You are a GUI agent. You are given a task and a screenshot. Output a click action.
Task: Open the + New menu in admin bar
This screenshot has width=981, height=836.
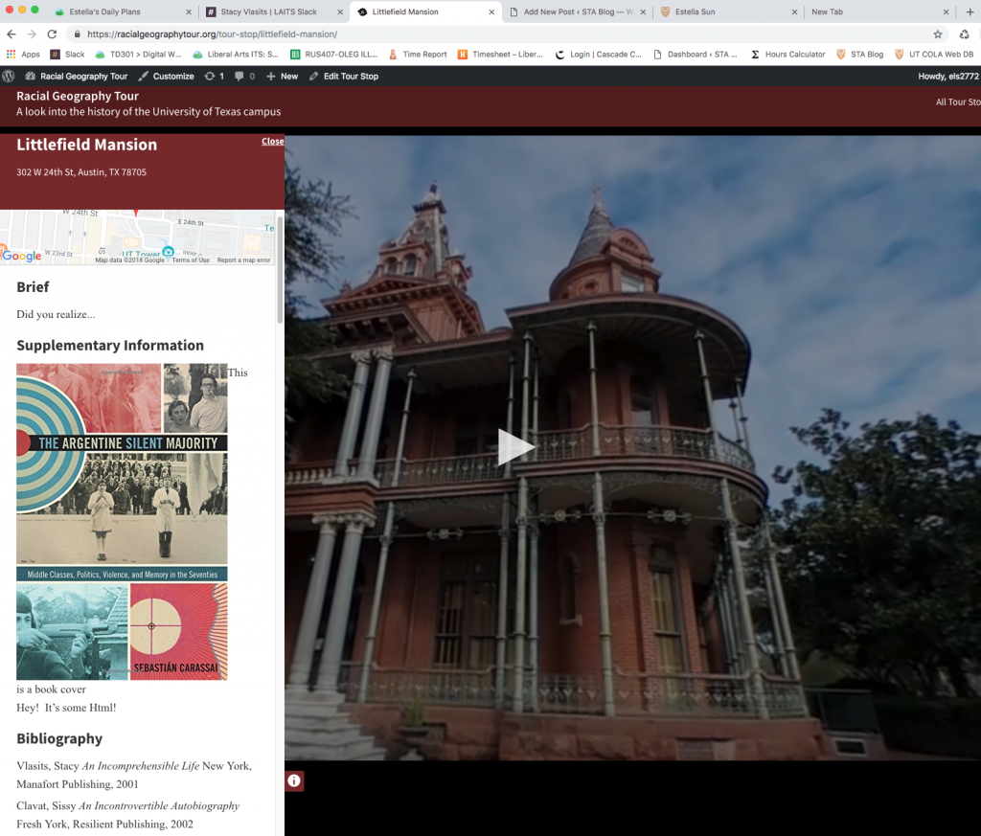[282, 76]
